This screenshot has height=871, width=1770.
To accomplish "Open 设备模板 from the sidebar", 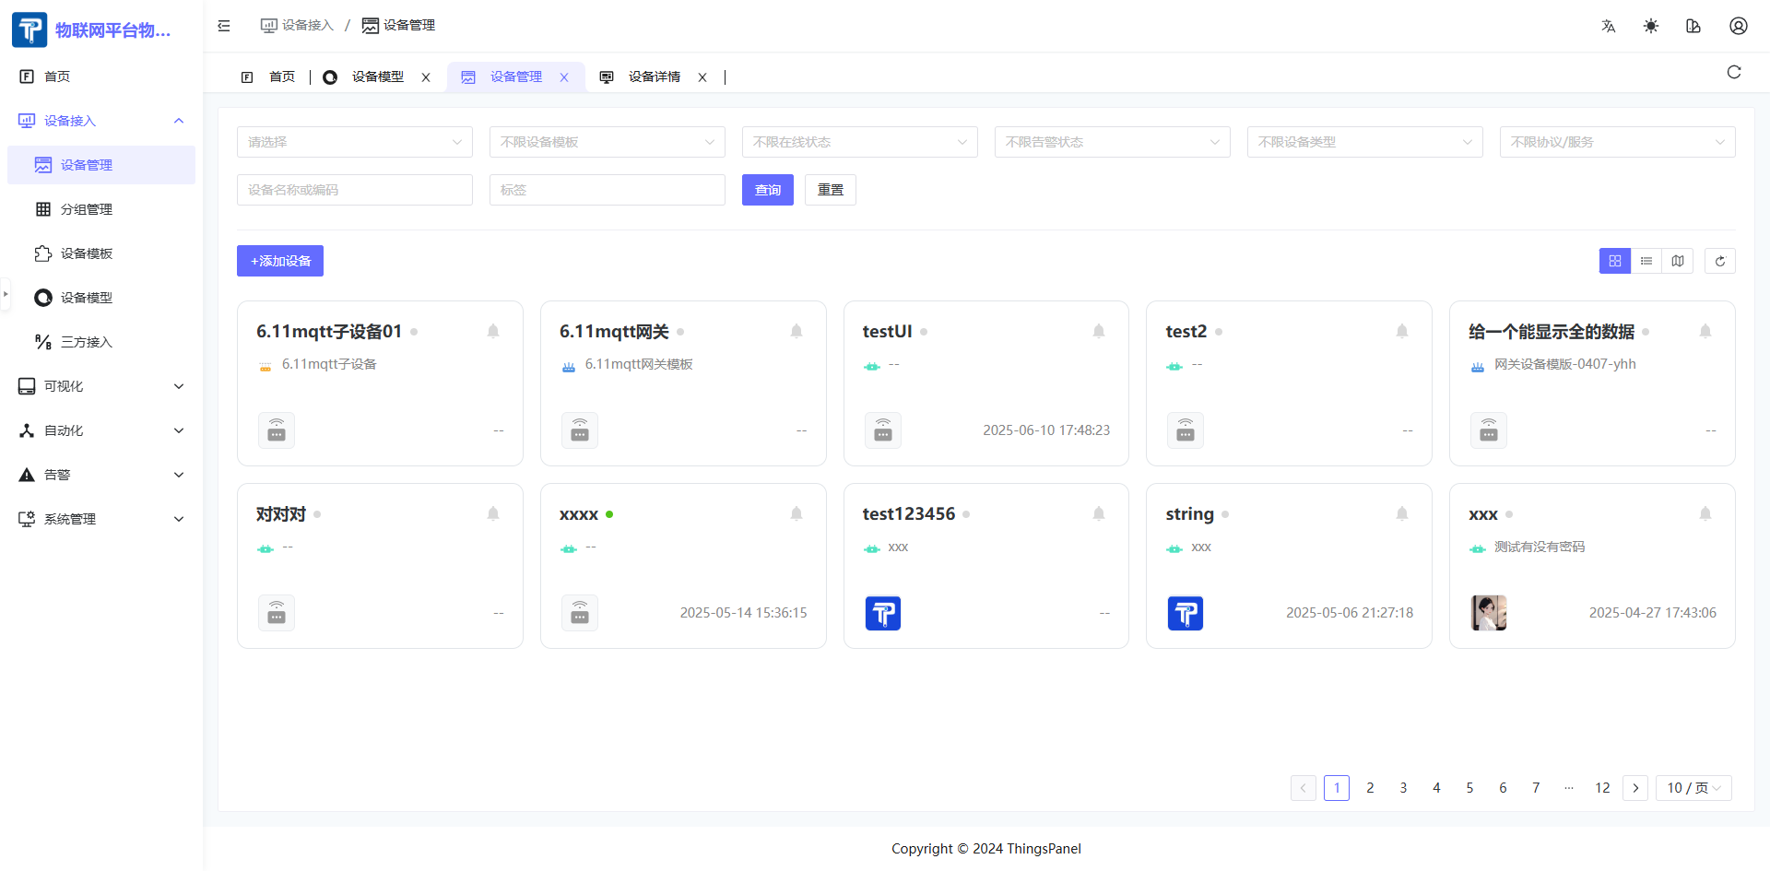I will (85, 253).
